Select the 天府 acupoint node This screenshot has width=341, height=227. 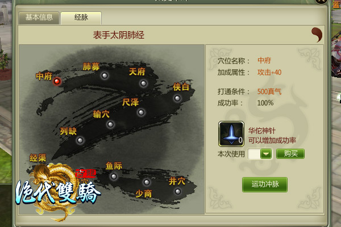(144, 83)
